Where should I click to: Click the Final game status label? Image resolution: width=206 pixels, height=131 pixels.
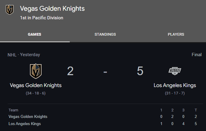pyautogui.click(x=197, y=55)
